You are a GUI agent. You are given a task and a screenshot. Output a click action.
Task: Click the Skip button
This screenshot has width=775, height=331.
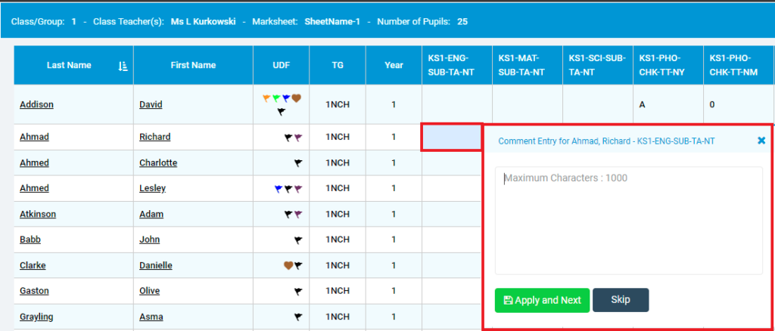click(x=621, y=300)
